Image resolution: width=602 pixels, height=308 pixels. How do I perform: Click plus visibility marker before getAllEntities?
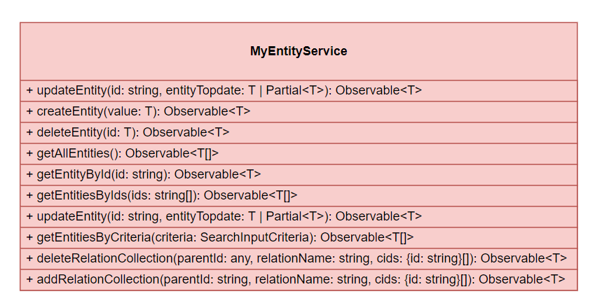30,153
